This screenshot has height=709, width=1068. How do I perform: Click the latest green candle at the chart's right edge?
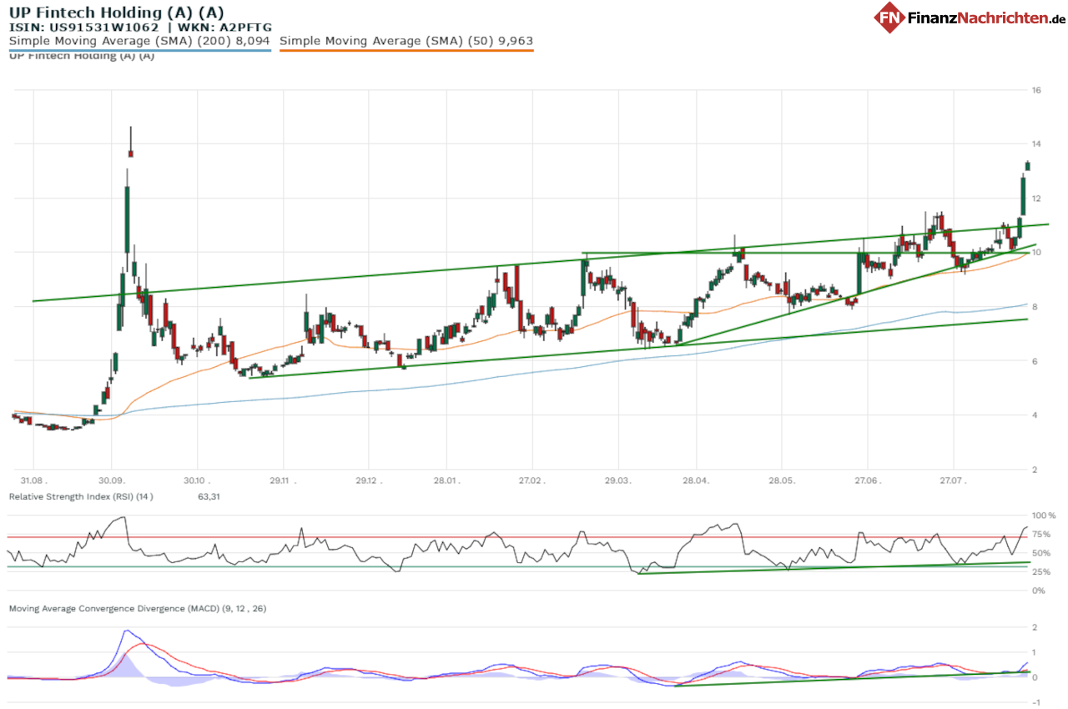click(x=1028, y=166)
